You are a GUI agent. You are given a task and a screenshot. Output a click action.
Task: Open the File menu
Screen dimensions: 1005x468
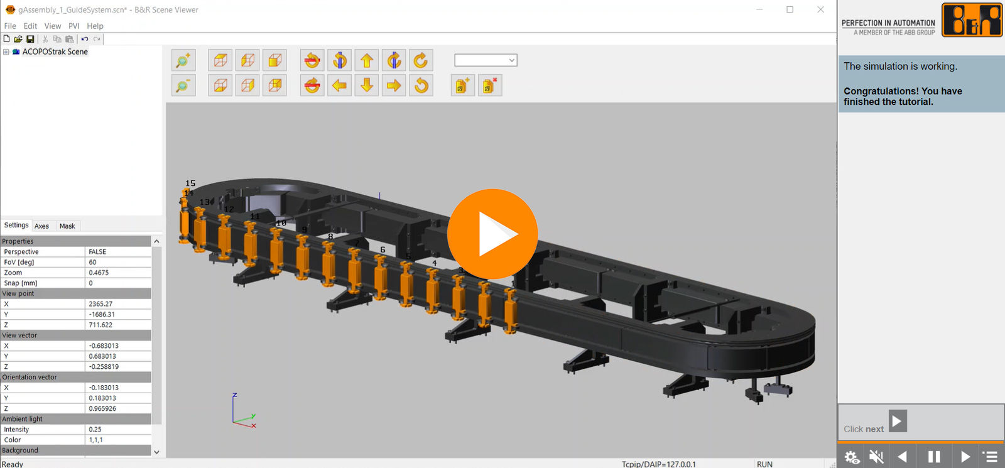(10, 26)
